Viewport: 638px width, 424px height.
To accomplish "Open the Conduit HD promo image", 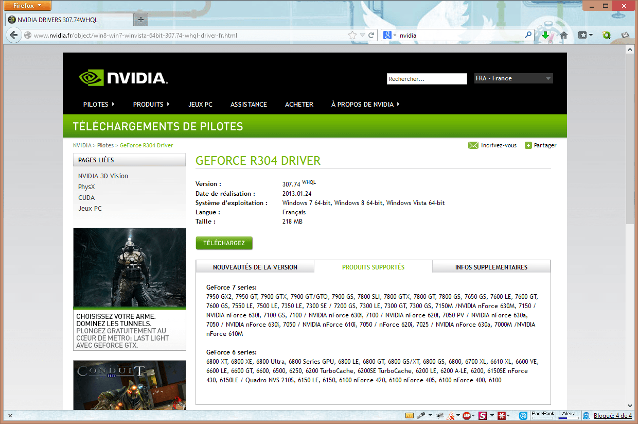I will tap(130, 385).
